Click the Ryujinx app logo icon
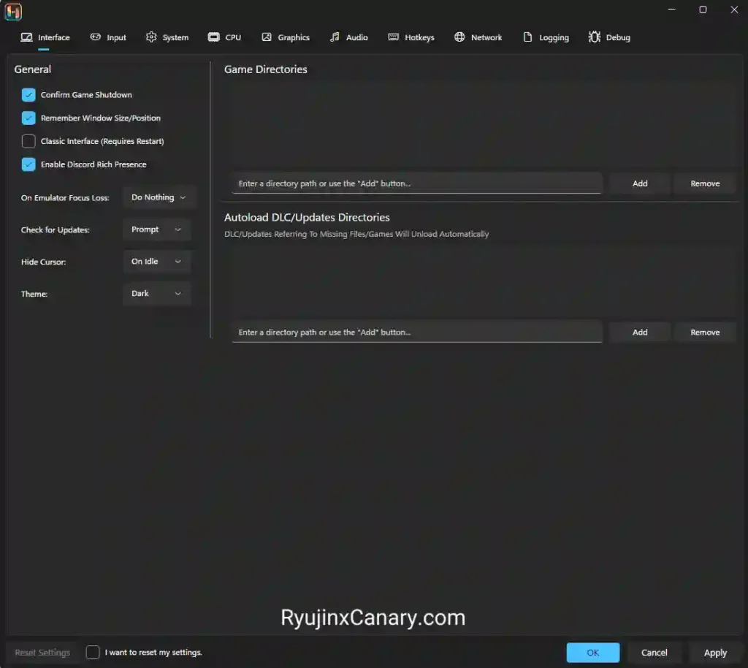The width and height of the screenshot is (748, 668). pyautogui.click(x=13, y=12)
